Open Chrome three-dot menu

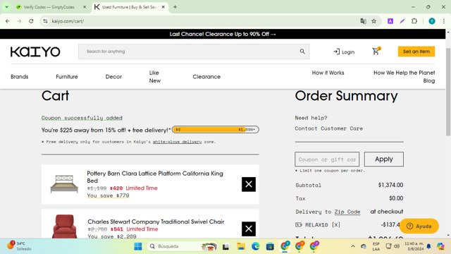tap(444, 21)
